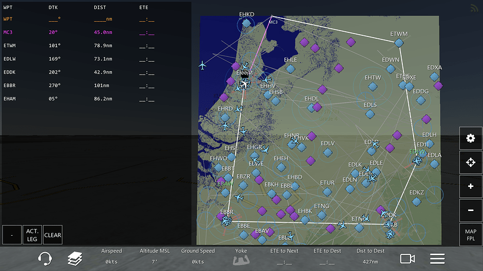Open the hamburger main menu
The image size is (483, 271).
(438, 259)
